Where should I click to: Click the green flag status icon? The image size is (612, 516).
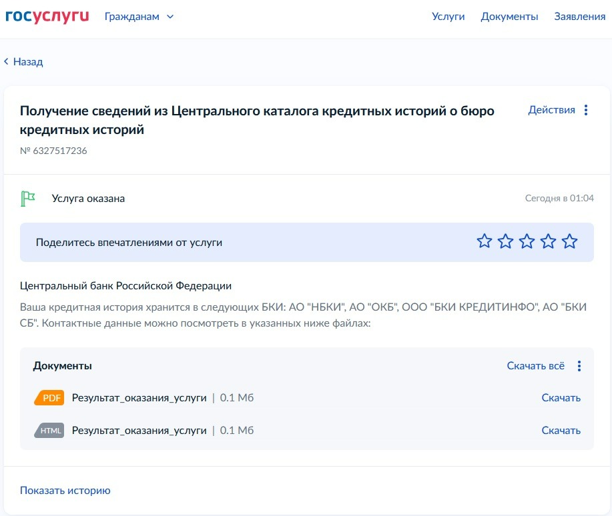point(28,198)
